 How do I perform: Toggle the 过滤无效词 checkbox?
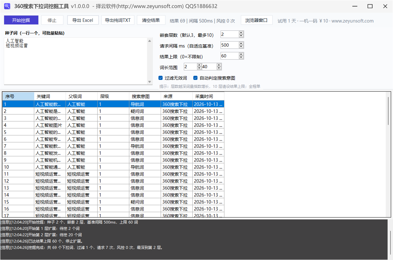point(173,78)
